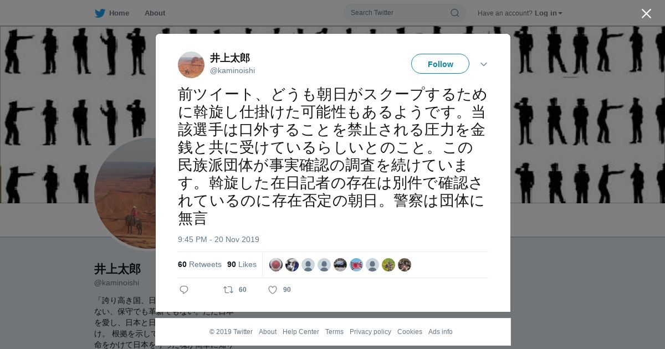
Task: Open the About menu item in the top bar
Action: [155, 13]
